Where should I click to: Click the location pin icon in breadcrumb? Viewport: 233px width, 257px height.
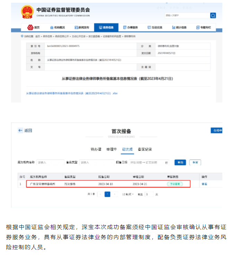tap(22, 36)
